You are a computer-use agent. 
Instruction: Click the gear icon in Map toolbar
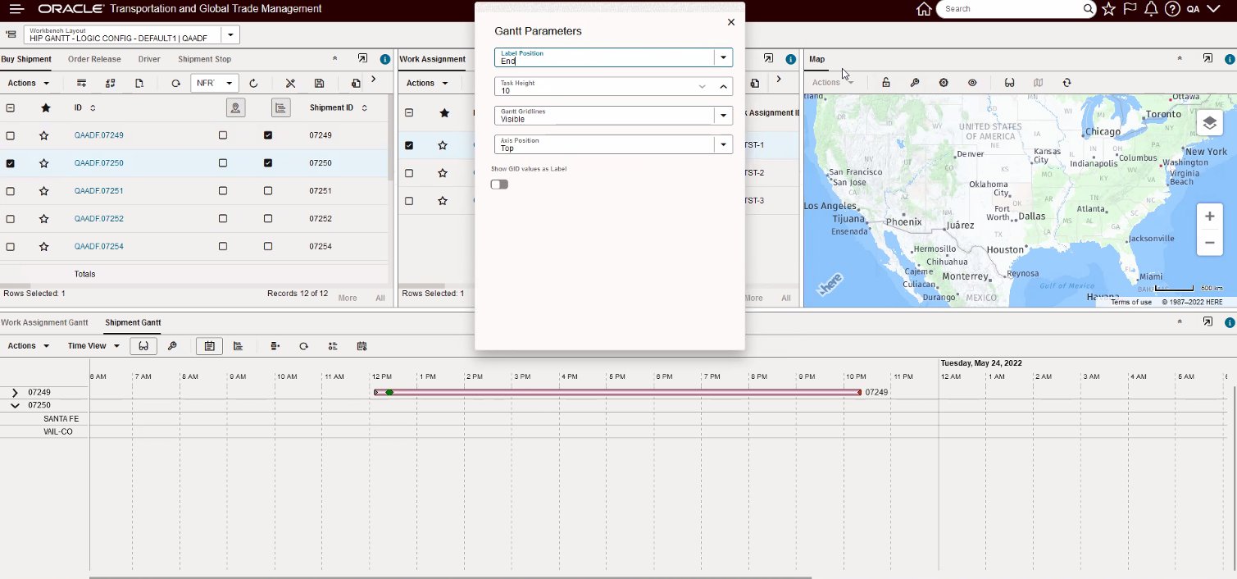(944, 83)
